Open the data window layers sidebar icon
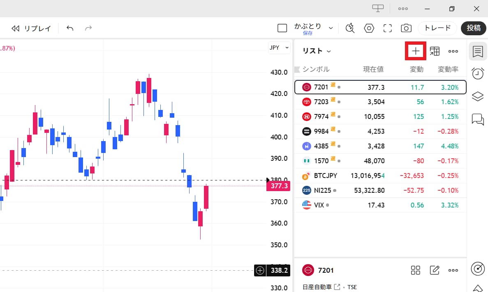The width and height of the screenshot is (488, 292). pyautogui.click(x=478, y=96)
